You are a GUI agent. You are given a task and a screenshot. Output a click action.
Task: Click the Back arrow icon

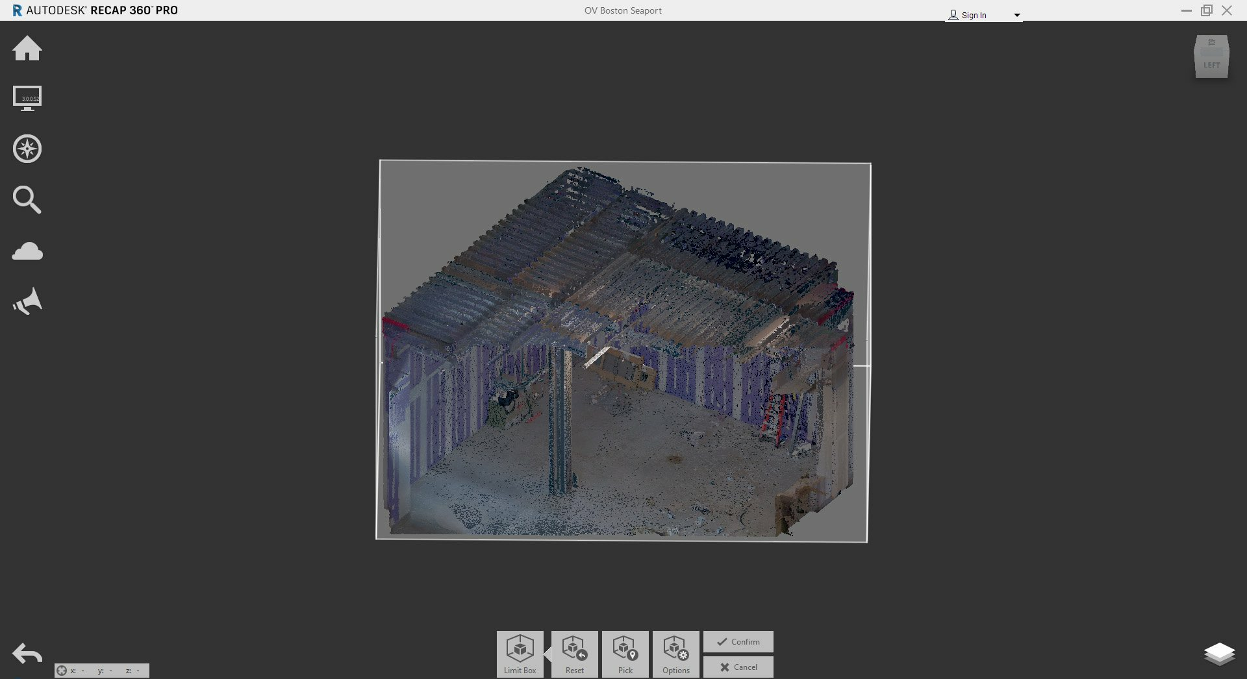[27, 654]
